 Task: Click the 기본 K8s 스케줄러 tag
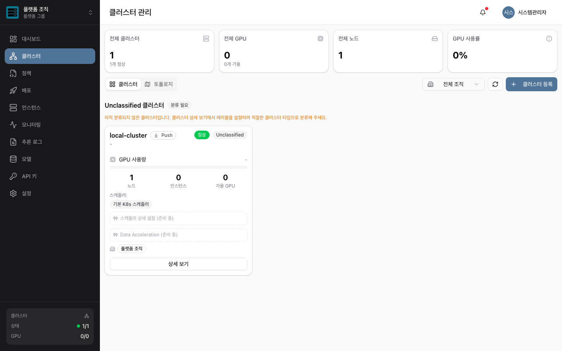(131, 204)
